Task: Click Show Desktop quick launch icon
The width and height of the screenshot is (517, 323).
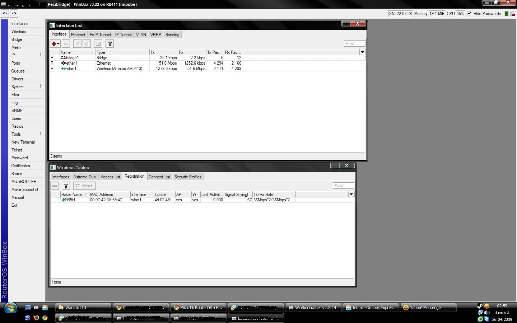Action: click(28, 308)
